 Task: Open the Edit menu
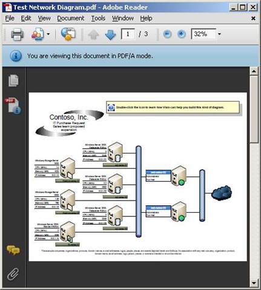(x=26, y=18)
